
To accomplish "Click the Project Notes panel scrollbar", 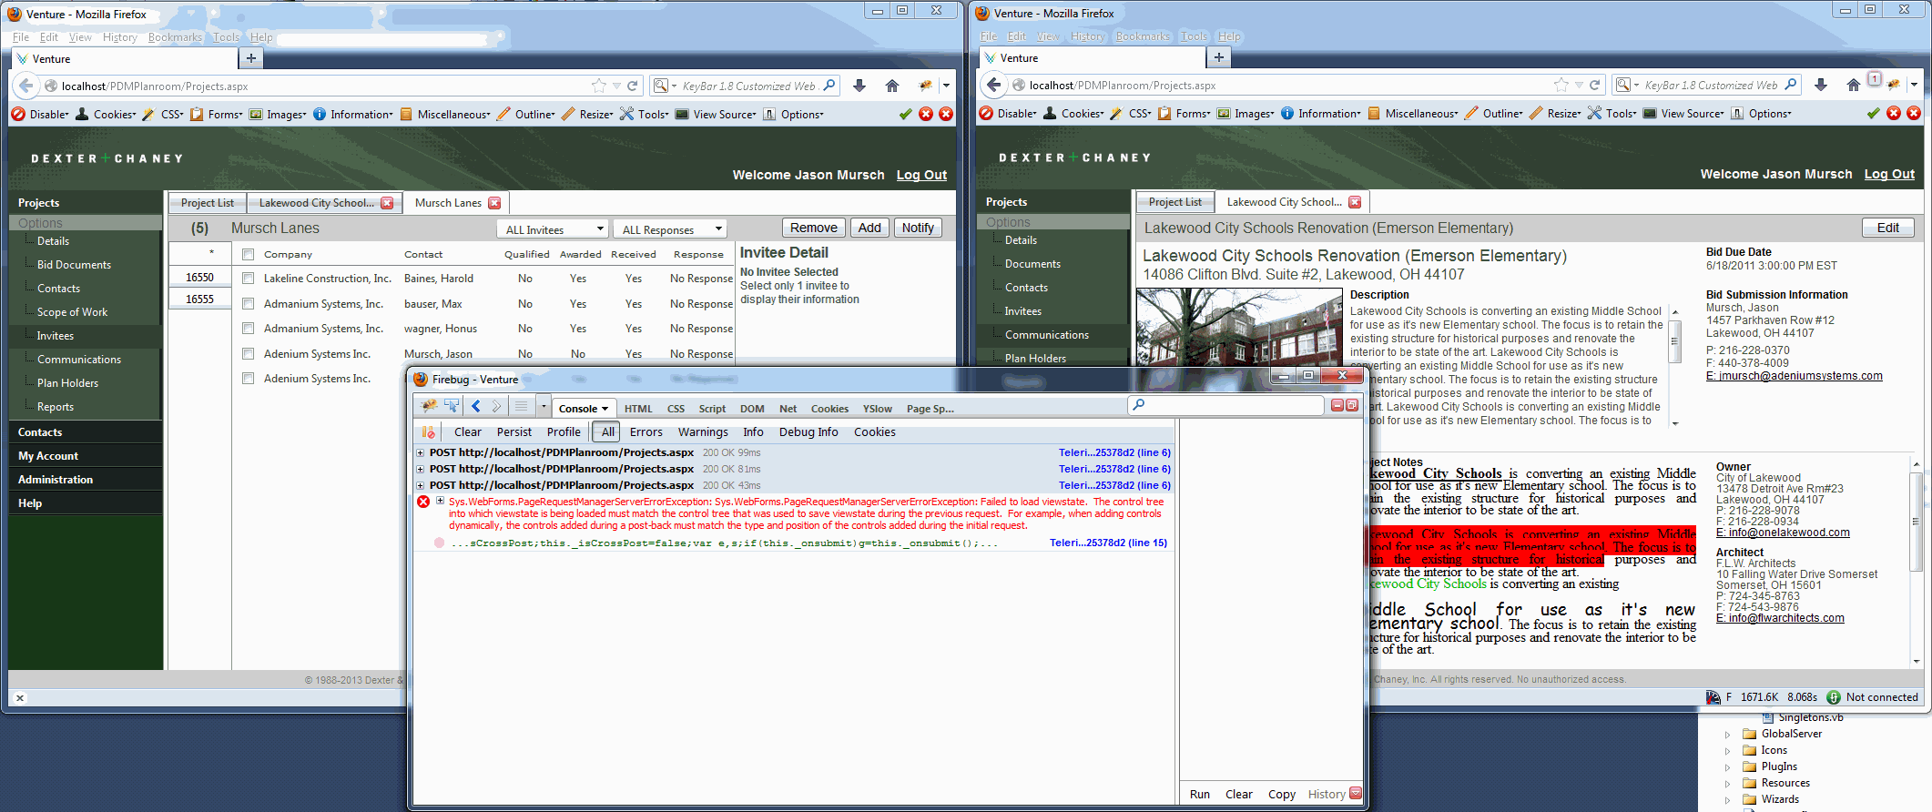I will coord(1917,563).
